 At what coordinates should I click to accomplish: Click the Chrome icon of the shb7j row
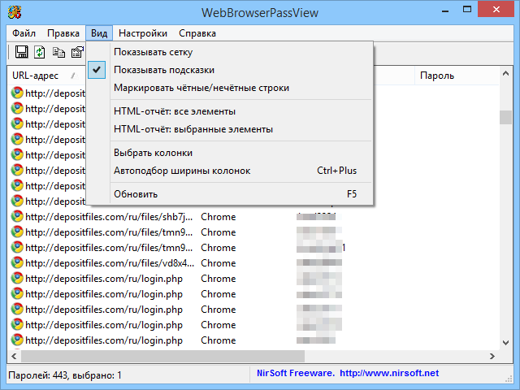[x=17, y=217]
